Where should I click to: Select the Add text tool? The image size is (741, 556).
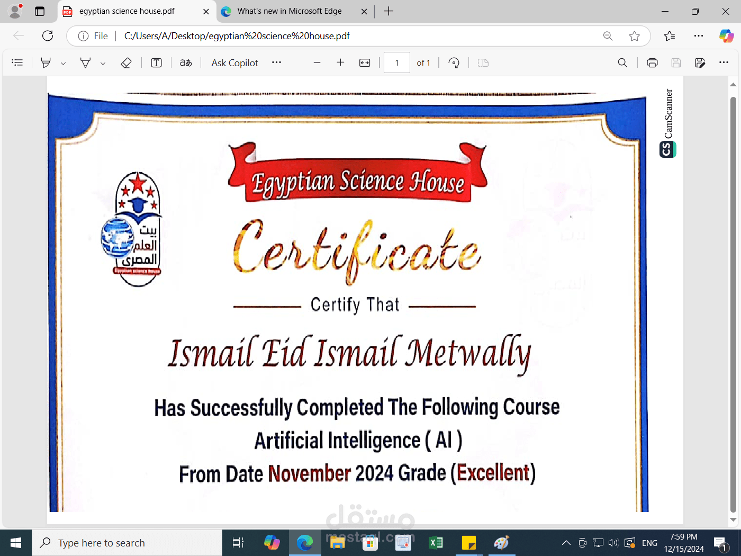[x=156, y=62]
